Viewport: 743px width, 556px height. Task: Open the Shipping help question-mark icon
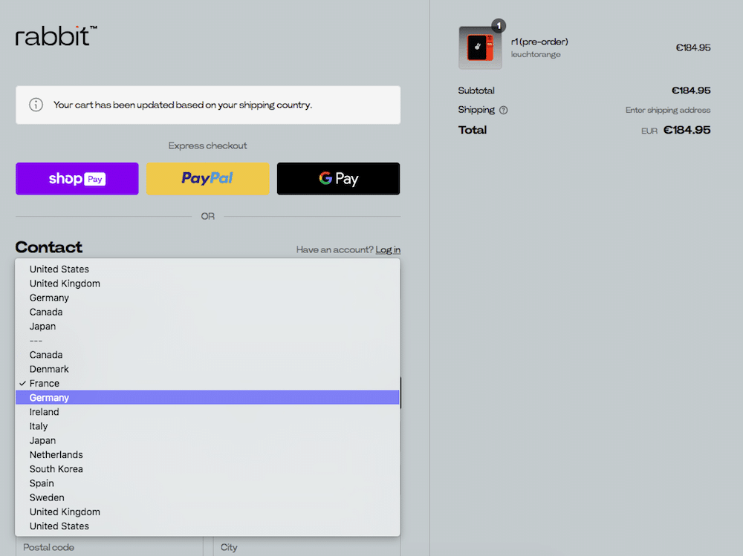(504, 111)
